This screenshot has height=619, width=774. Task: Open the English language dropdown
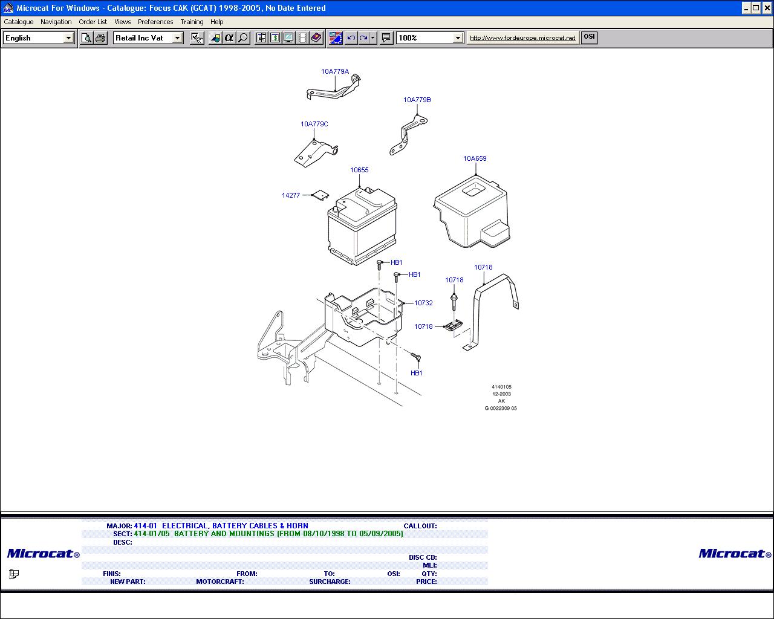coord(68,38)
